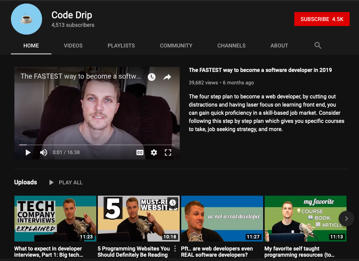Open the player settings gear
This screenshot has width=359, height=261.
pyautogui.click(x=154, y=152)
